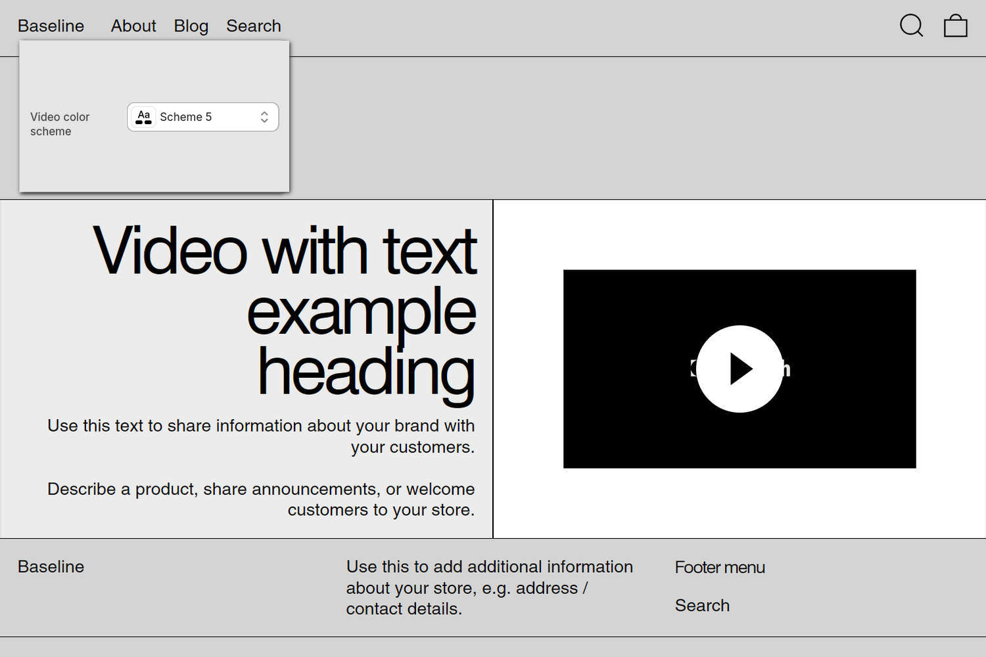Select Search in the header navigation

254,26
